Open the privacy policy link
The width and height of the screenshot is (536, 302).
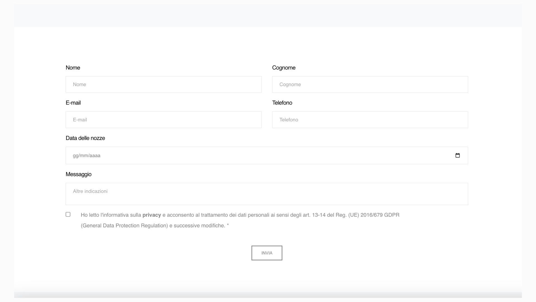(x=152, y=215)
